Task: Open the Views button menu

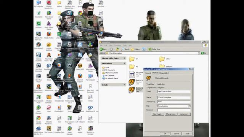Action: pos(144,49)
